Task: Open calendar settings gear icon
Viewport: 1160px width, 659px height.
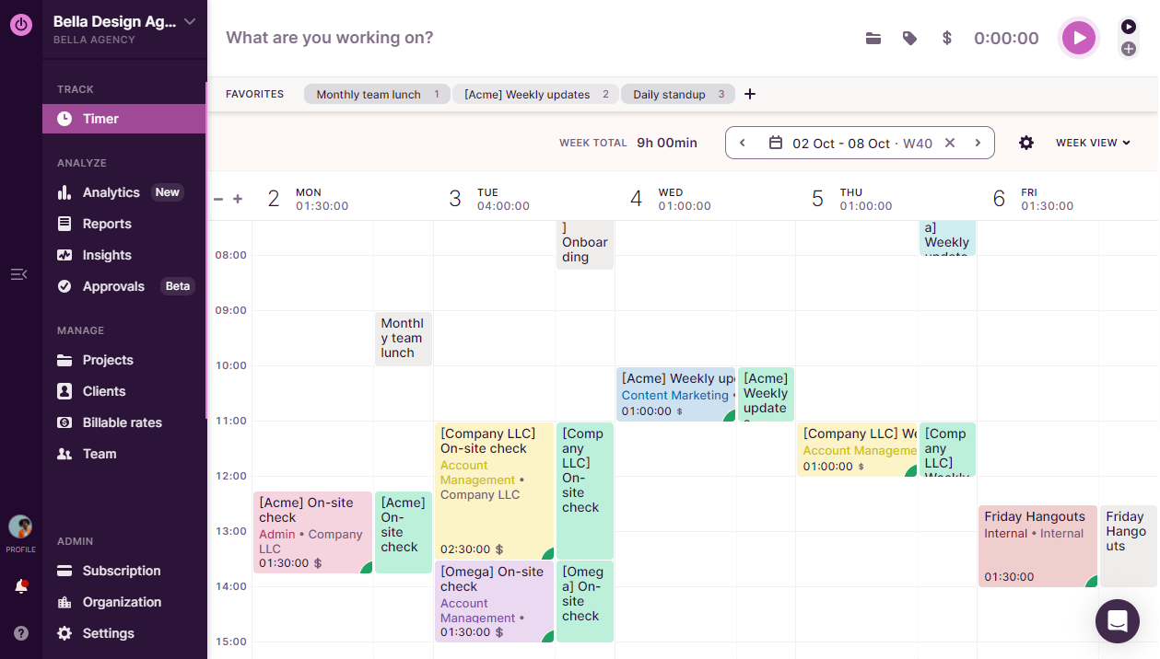Action: [1026, 143]
